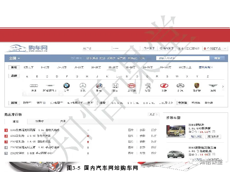Click the red rank 1 badge
The width and height of the screenshot is (230, 172).
[6, 130]
